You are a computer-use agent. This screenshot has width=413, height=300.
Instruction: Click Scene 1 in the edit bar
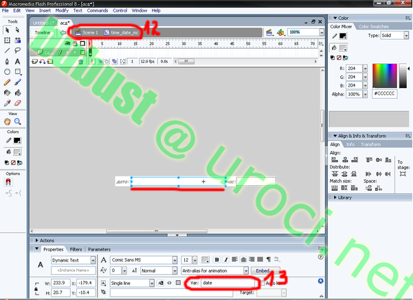[87, 33]
